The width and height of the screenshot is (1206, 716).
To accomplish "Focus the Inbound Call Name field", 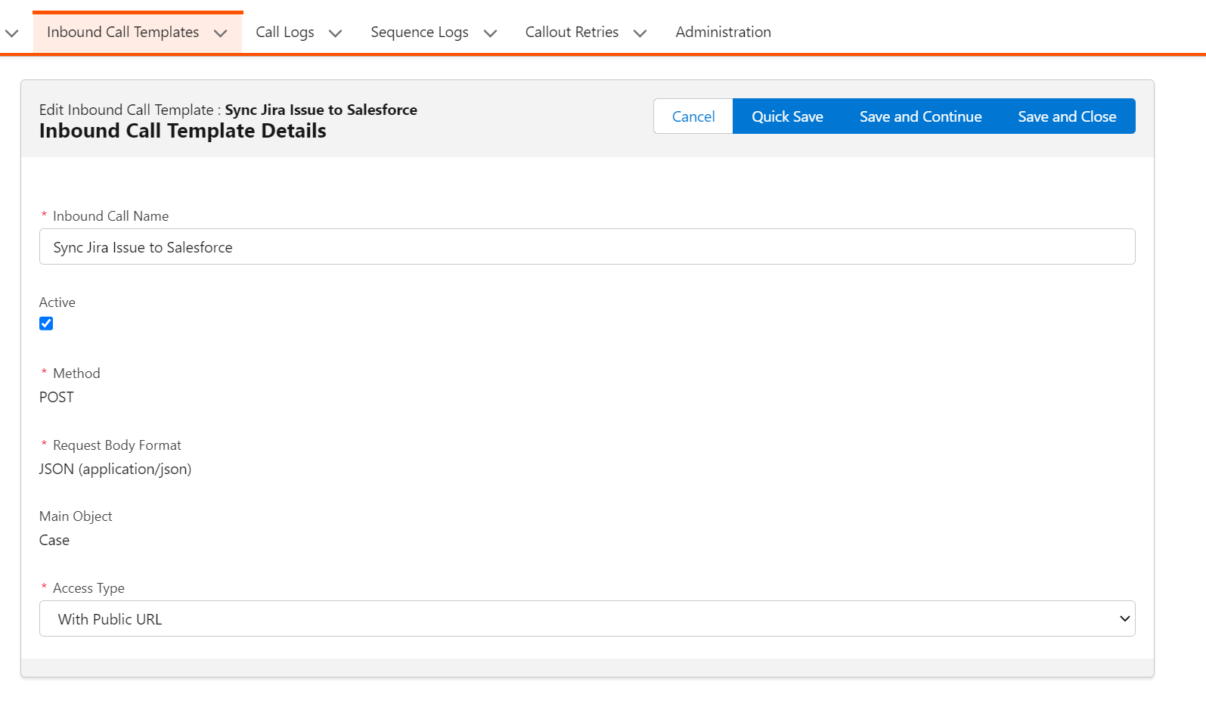I will point(587,246).
